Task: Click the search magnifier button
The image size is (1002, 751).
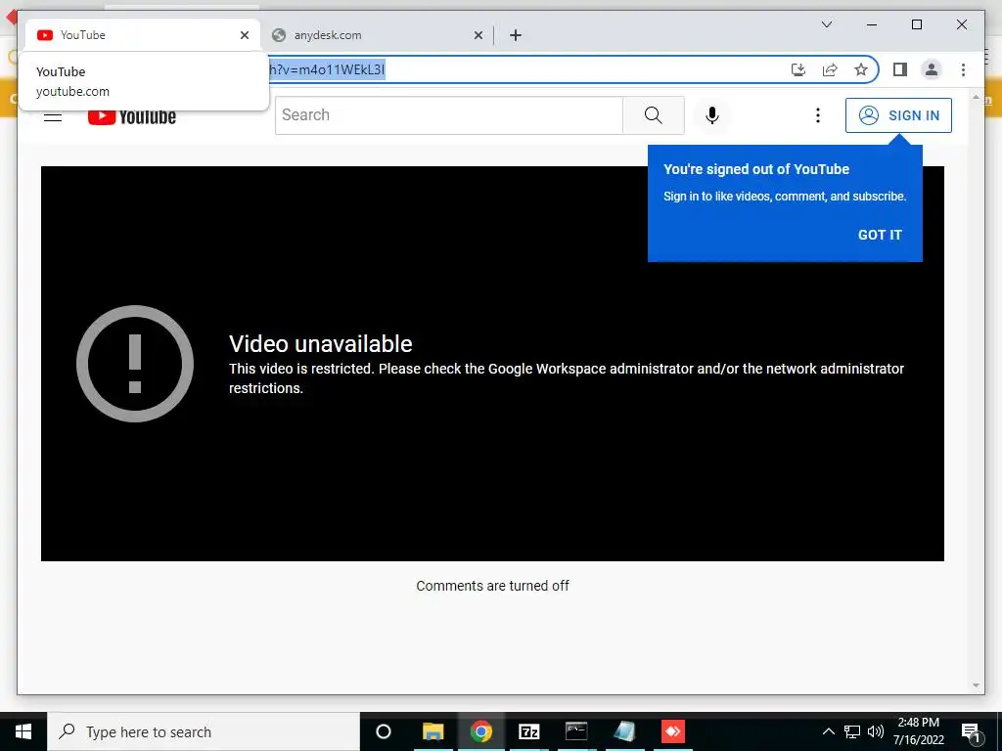Action: click(x=653, y=115)
